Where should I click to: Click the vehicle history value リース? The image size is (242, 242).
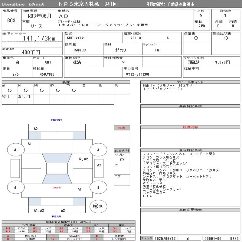[x=36, y=26]
